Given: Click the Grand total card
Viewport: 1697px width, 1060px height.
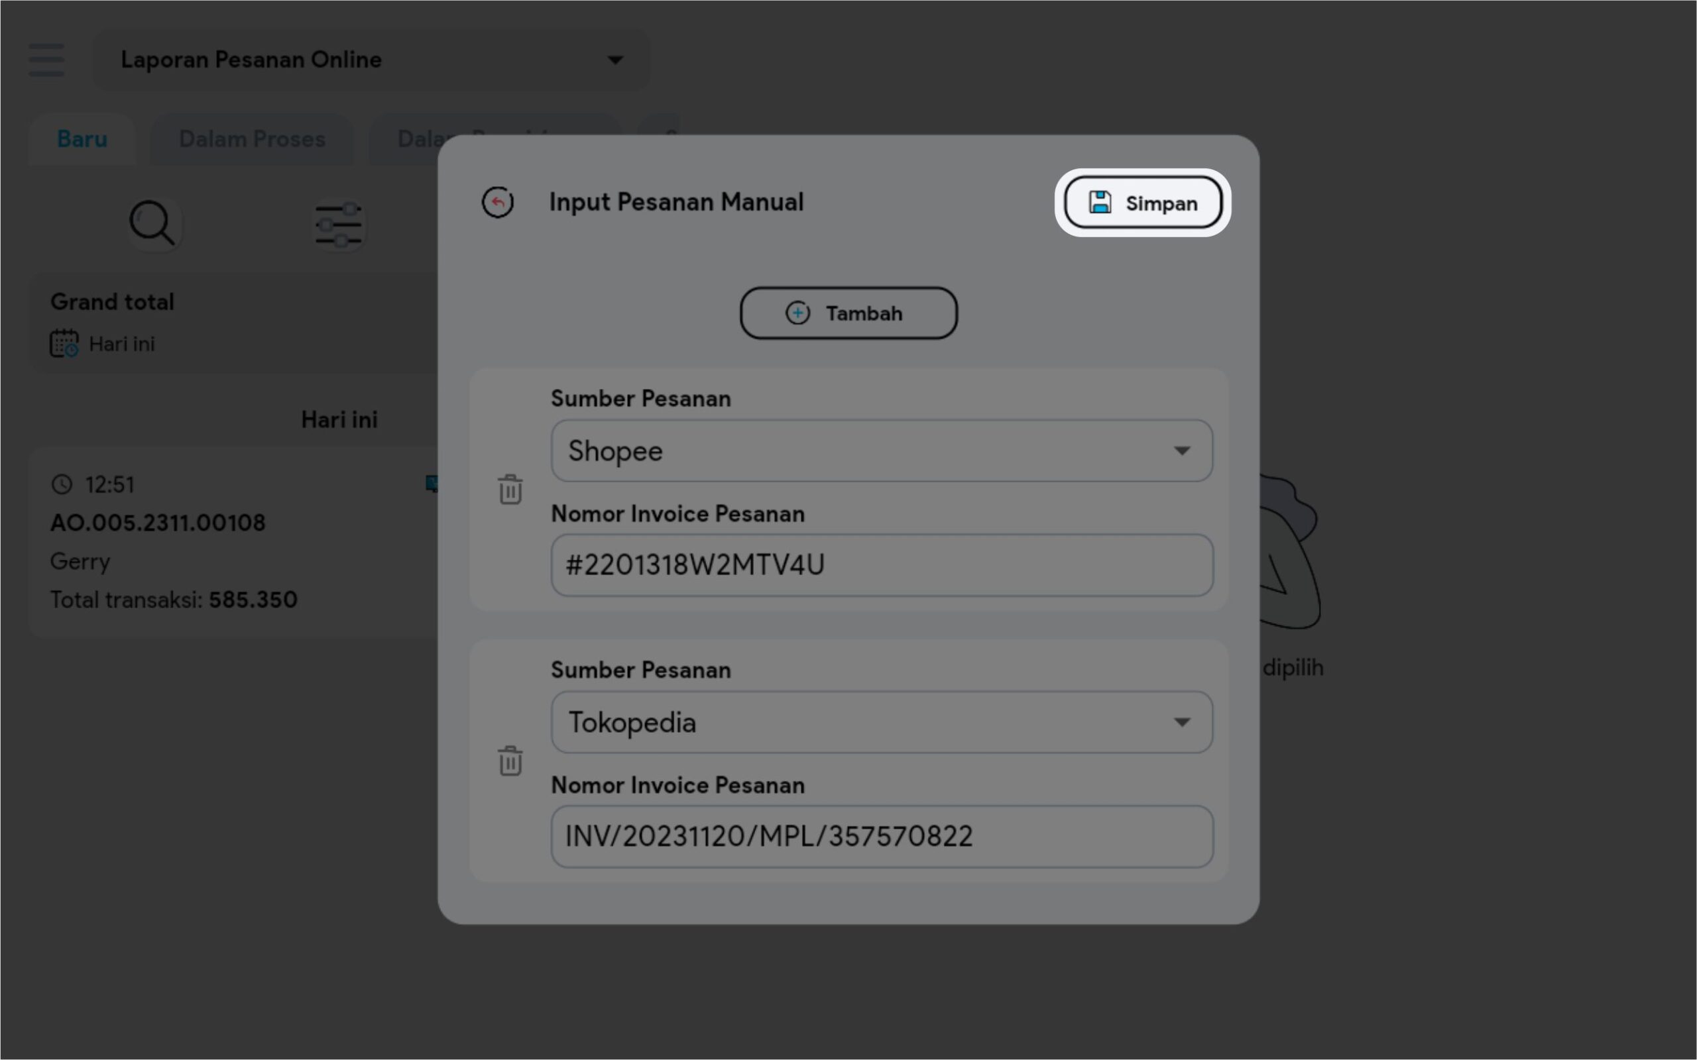Looking at the screenshot, I should point(231,322).
